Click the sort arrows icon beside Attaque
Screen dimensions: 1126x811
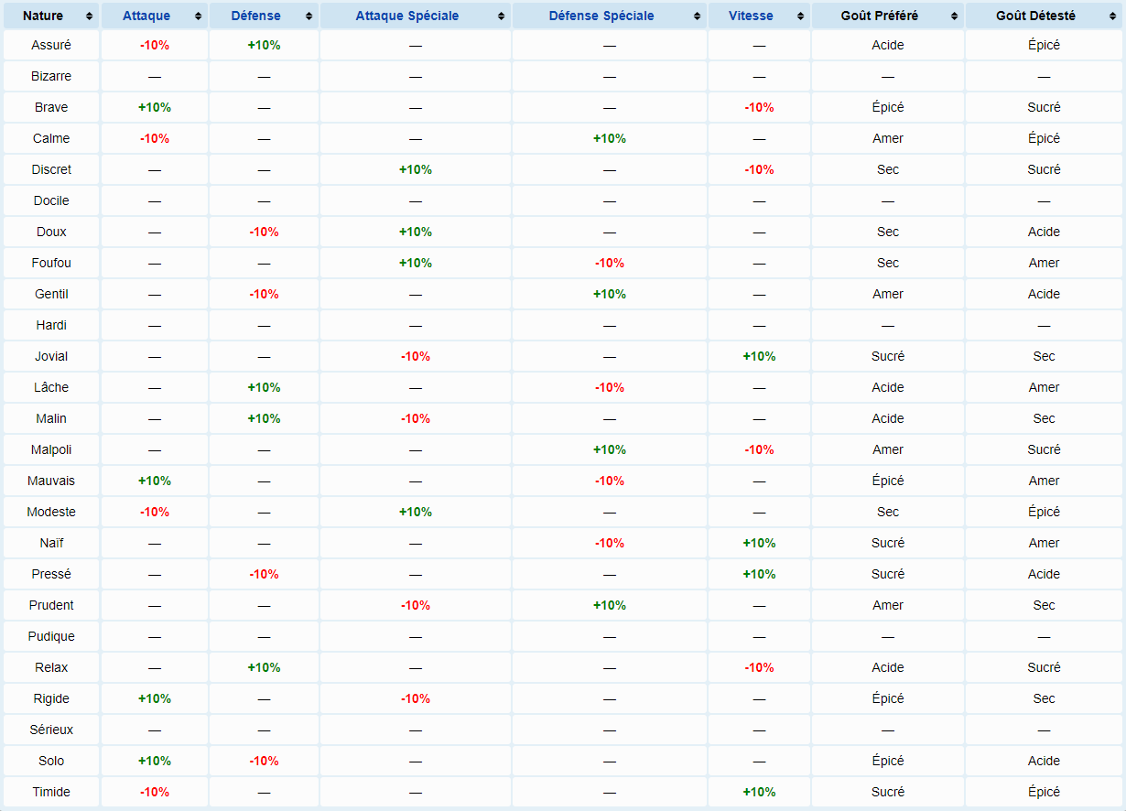tap(198, 16)
